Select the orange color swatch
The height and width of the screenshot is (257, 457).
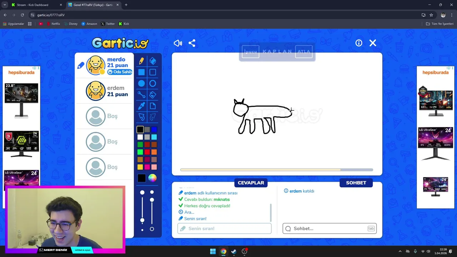[154, 152]
